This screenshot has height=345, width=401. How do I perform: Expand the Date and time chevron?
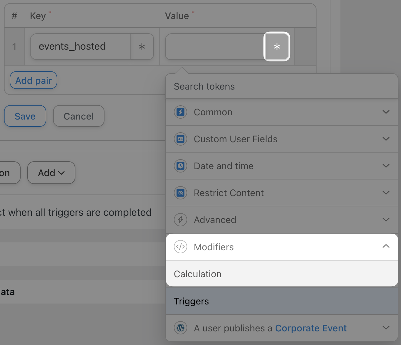[x=386, y=166]
